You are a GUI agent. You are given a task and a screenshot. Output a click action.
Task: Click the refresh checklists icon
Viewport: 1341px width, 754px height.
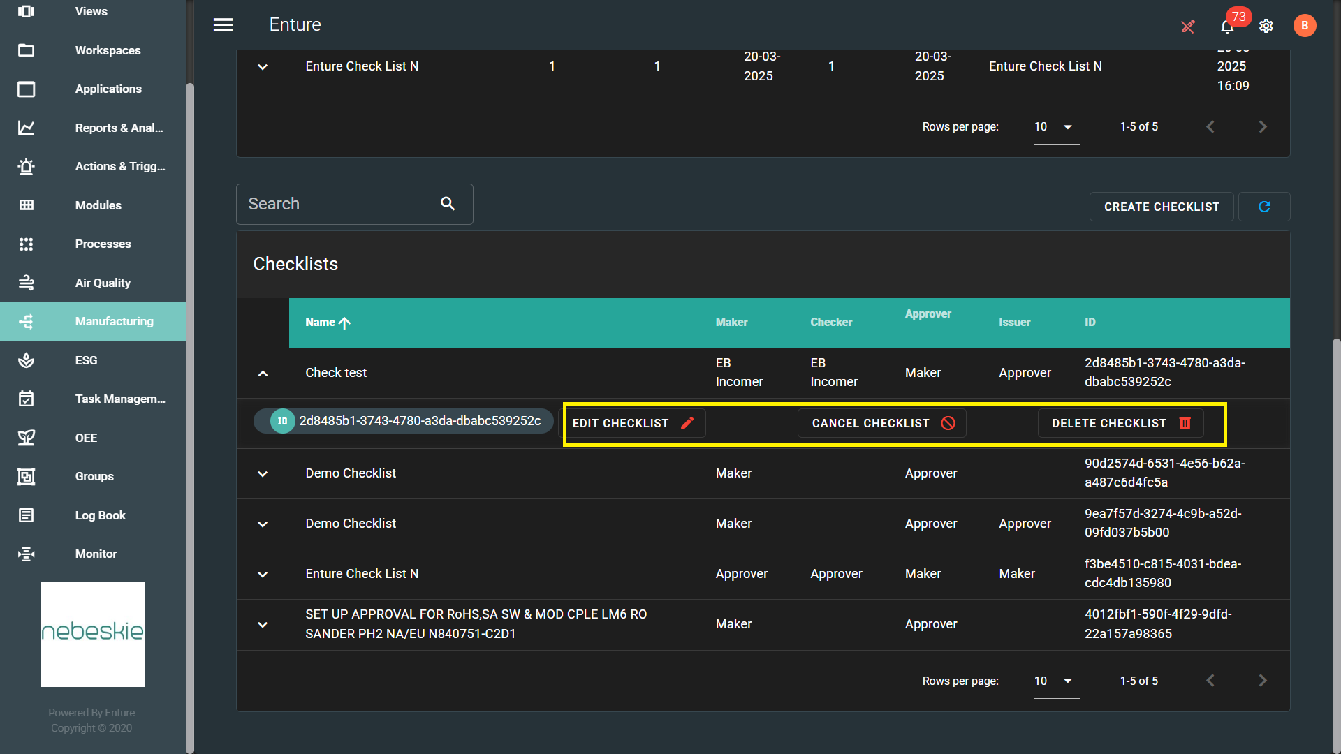[1264, 207]
